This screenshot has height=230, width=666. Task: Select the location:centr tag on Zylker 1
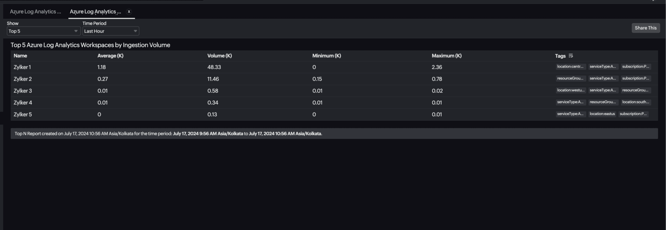571,66
